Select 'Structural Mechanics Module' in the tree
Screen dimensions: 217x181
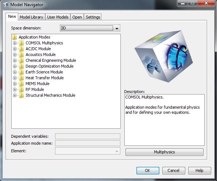point(50,95)
